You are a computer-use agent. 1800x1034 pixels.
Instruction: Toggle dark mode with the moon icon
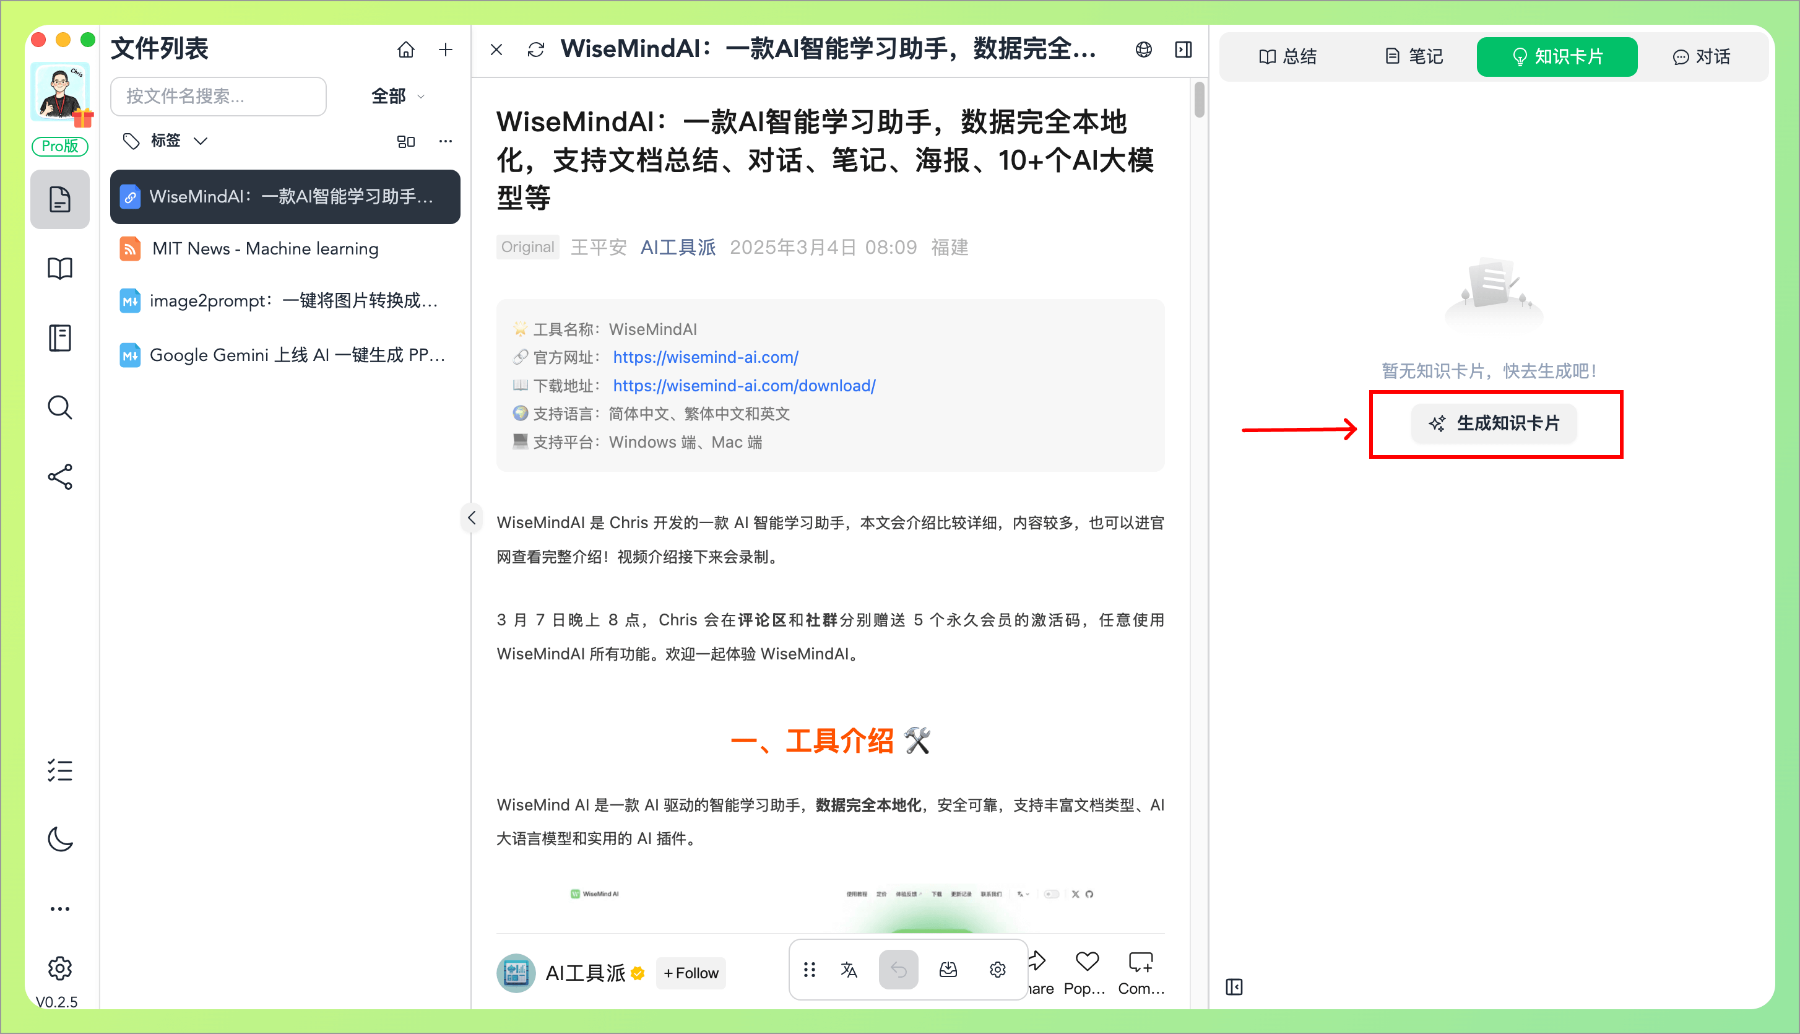59,840
